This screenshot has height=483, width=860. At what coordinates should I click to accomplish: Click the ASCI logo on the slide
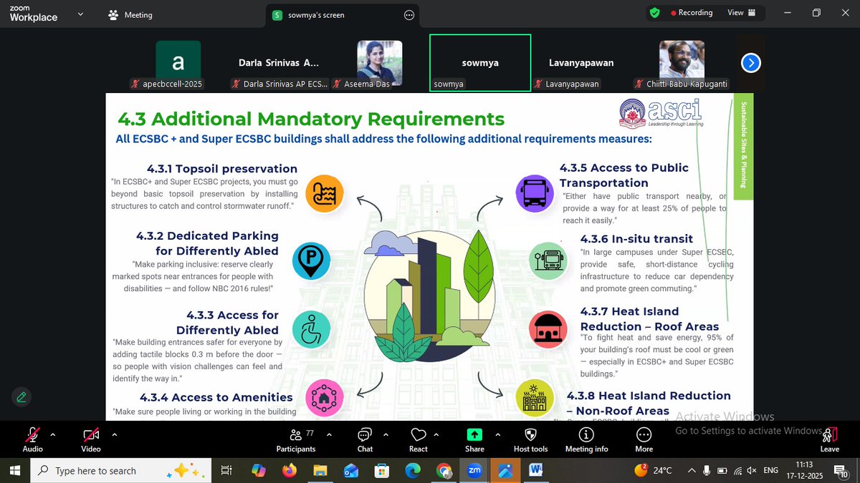click(x=661, y=112)
